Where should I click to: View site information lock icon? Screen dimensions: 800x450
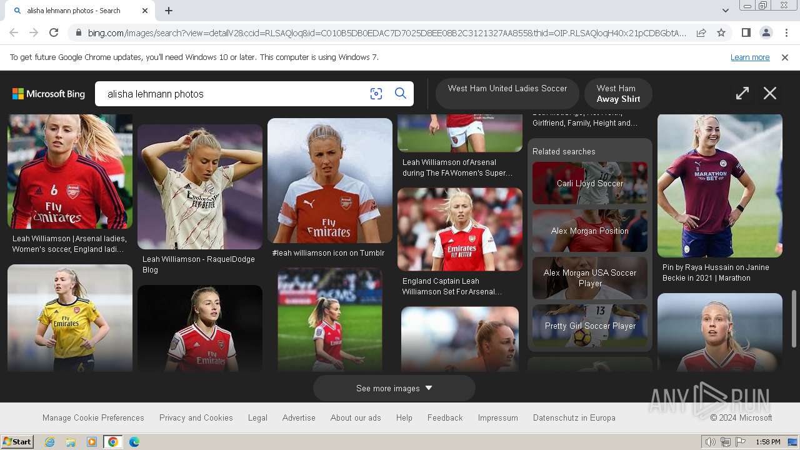[x=78, y=32]
